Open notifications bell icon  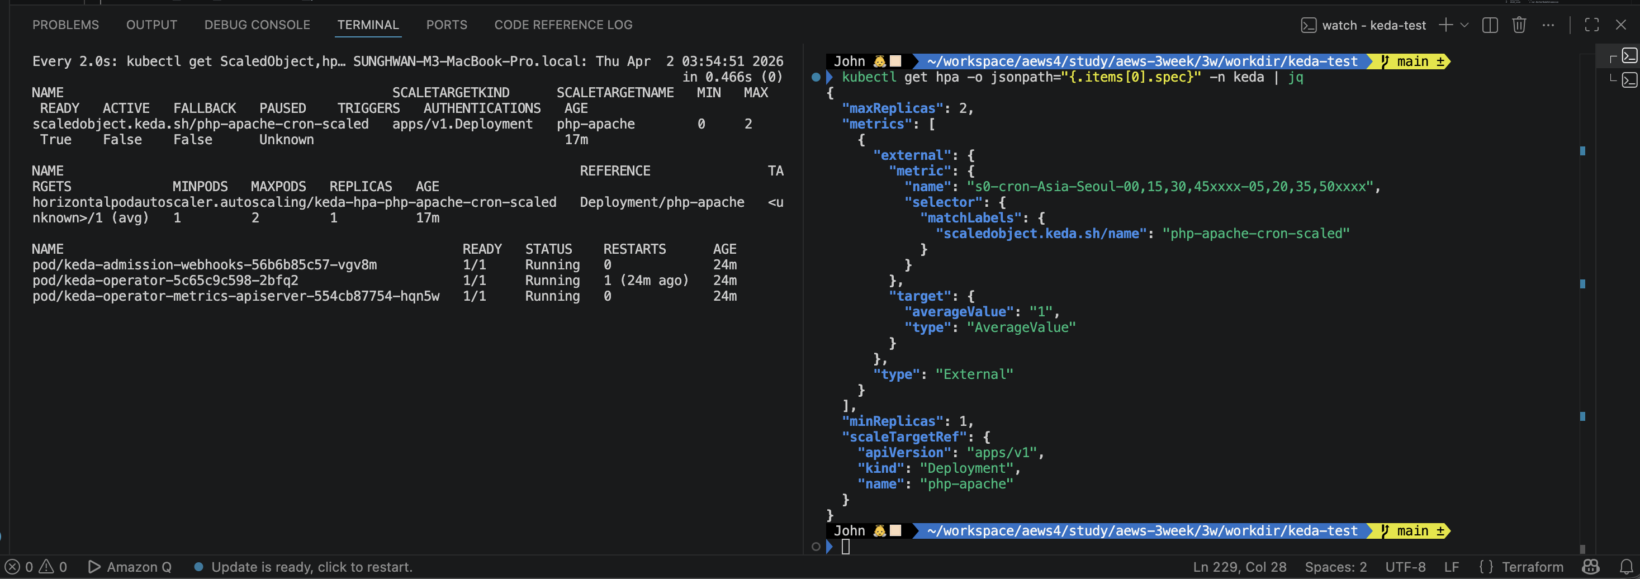click(x=1626, y=566)
